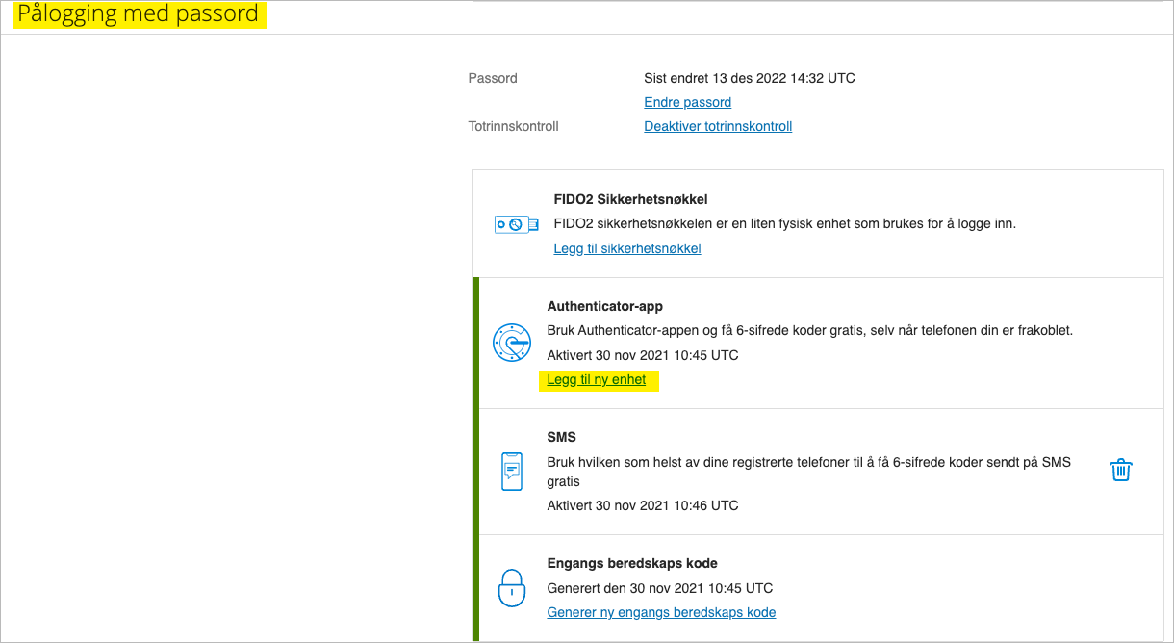Click Generer ny engangs beredskaps kode
Image resolution: width=1174 pixels, height=643 pixels.
pyautogui.click(x=661, y=612)
